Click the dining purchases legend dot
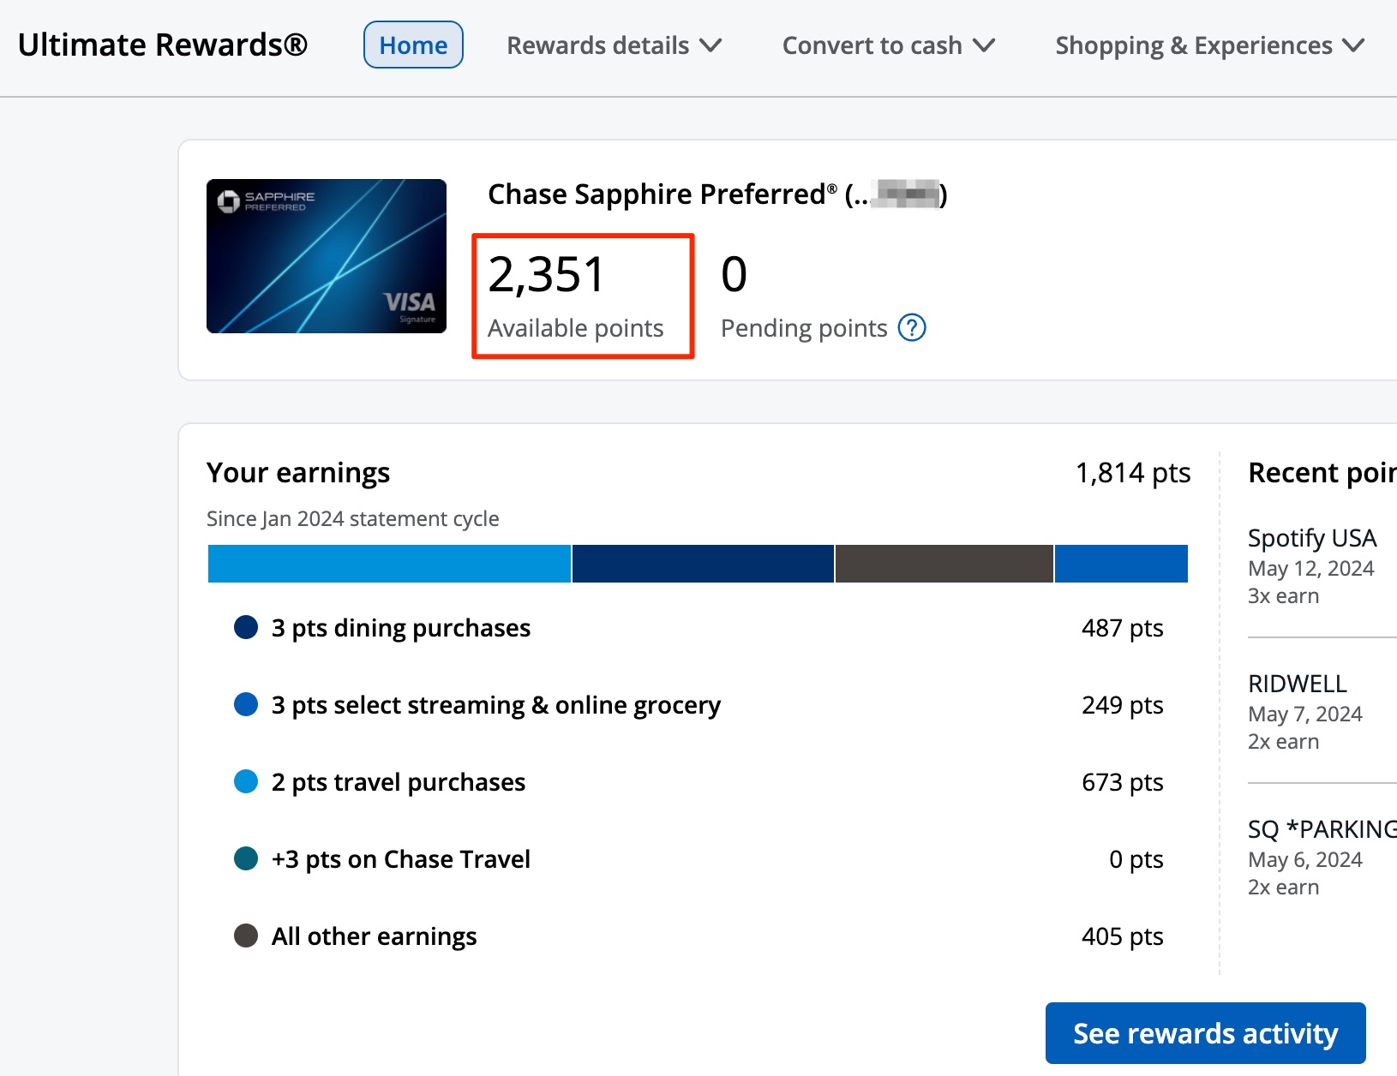Viewport: 1397px width, 1076px height. (x=246, y=627)
